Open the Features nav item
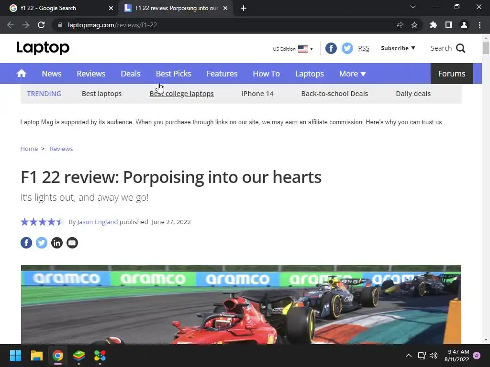490x367 pixels. coord(222,74)
